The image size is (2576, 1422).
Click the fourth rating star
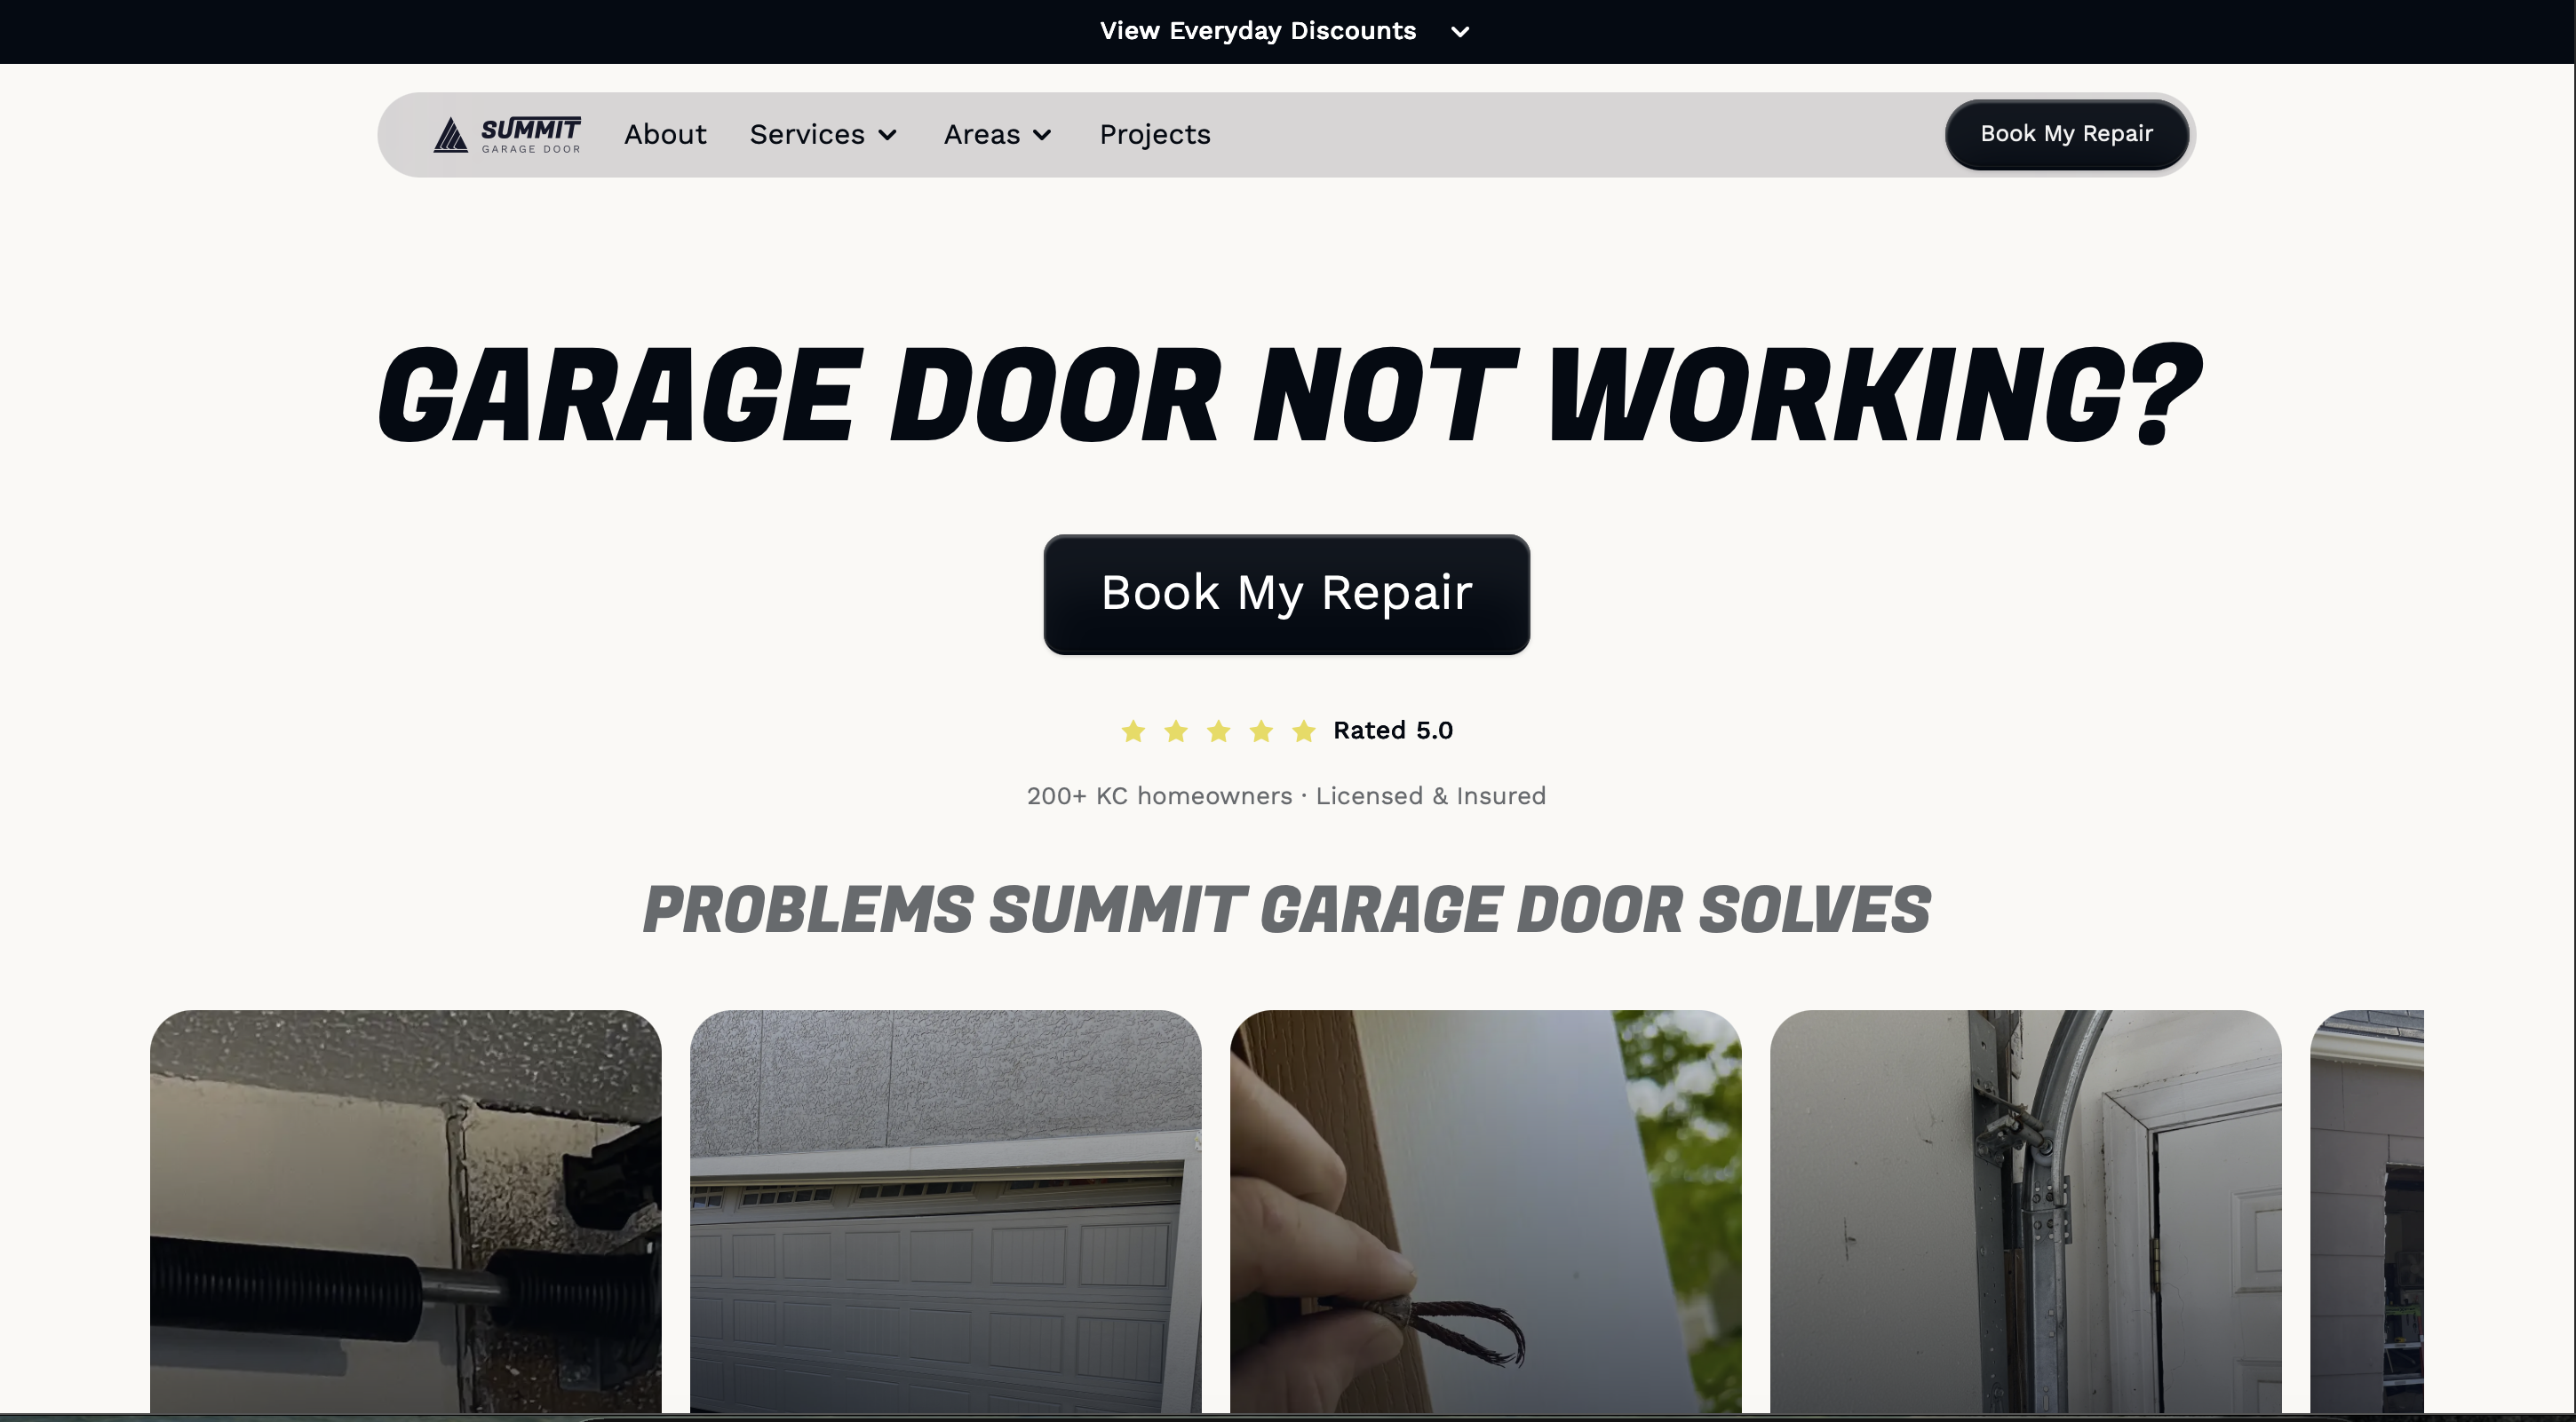click(x=1261, y=731)
